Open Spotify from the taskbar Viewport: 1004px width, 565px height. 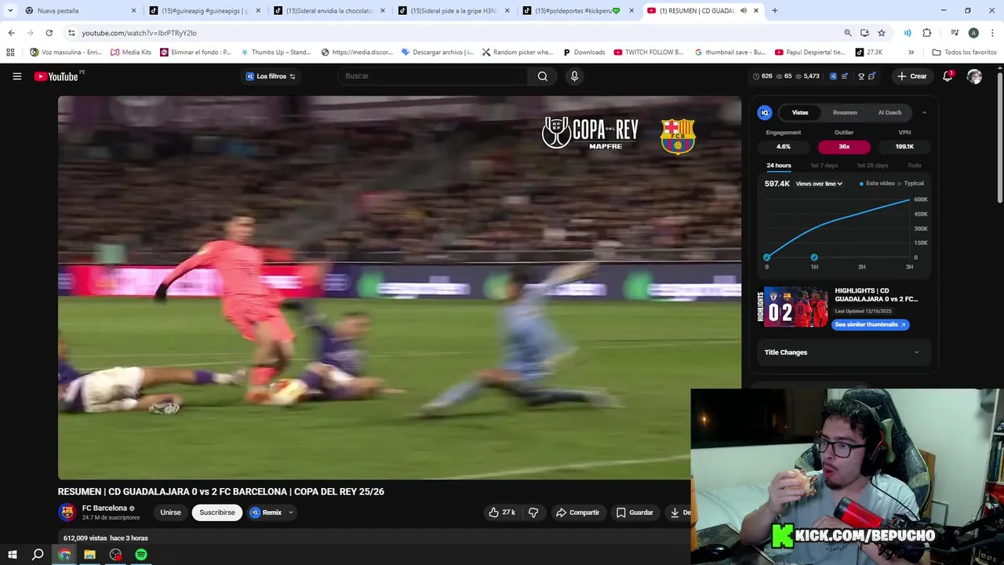(141, 555)
